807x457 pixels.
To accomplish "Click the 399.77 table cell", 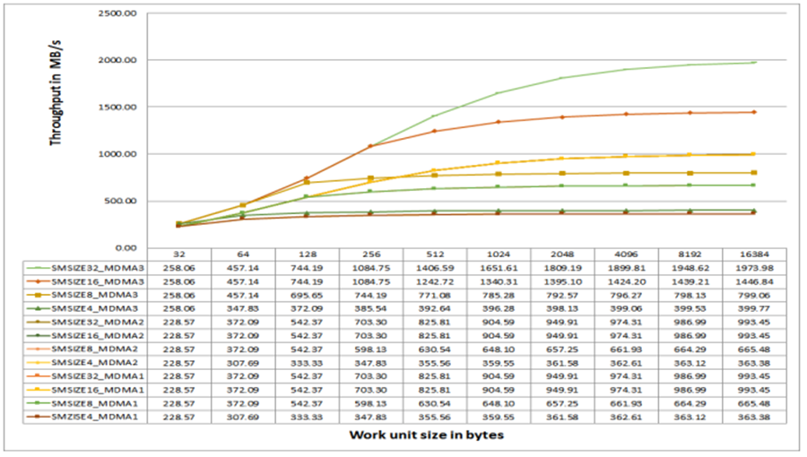I will point(754,308).
